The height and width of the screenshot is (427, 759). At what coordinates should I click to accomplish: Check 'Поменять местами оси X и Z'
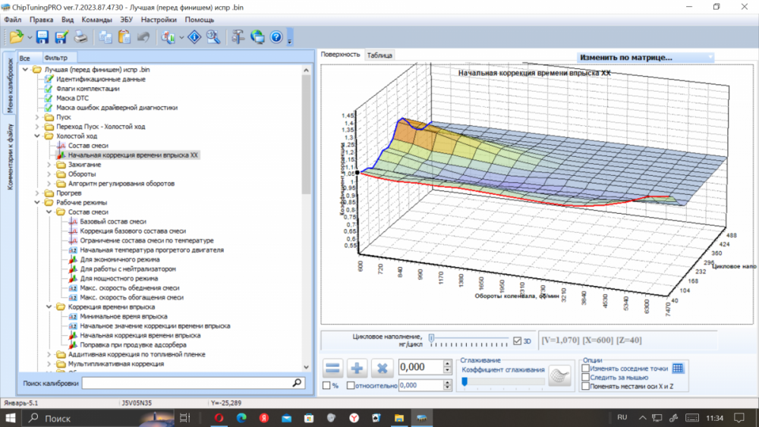tap(585, 386)
